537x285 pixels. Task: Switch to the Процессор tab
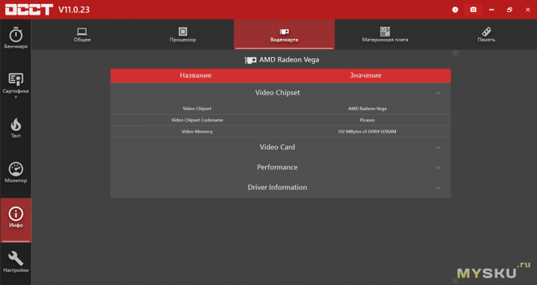[x=183, y=35]
